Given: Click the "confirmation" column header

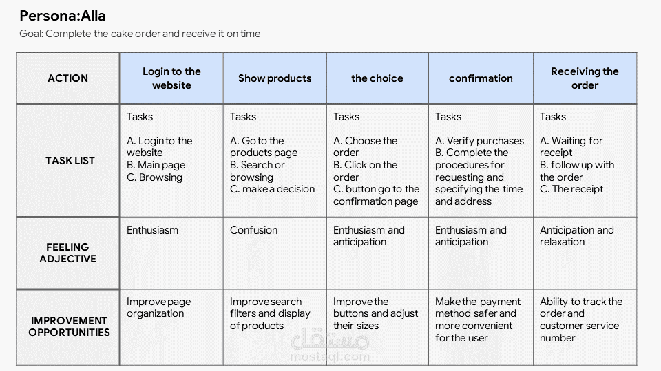Looking at the screenshot, I should click(481, 78).
